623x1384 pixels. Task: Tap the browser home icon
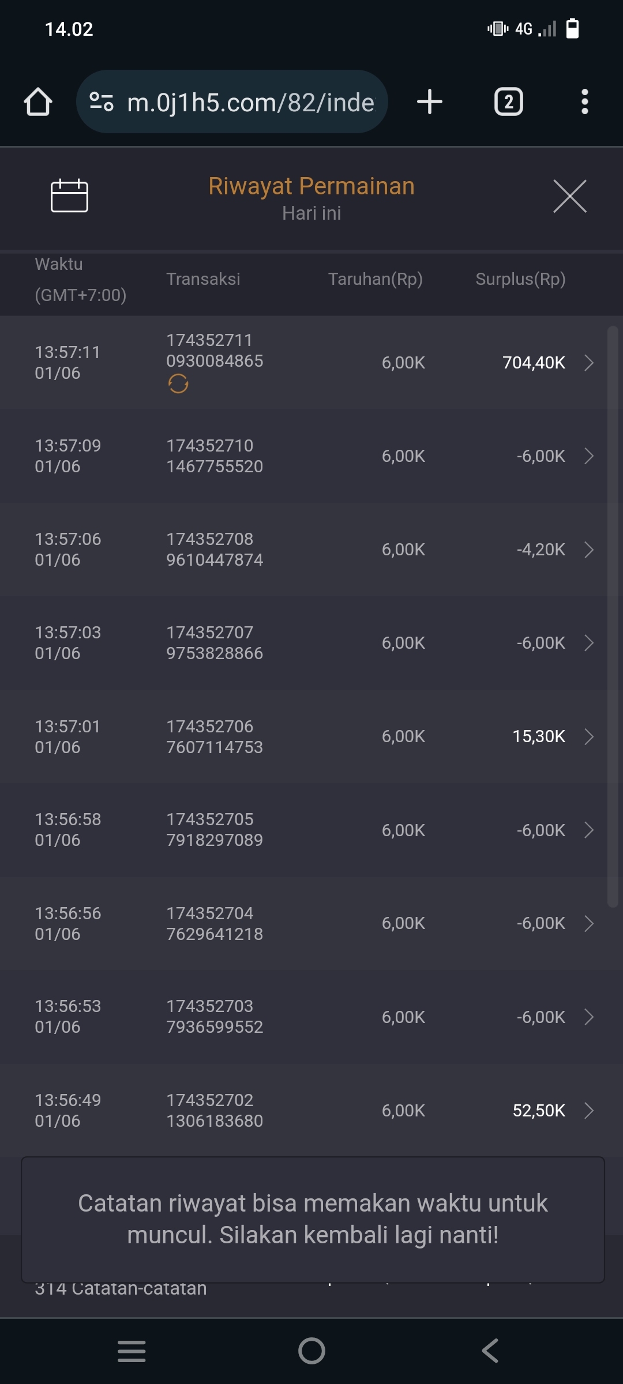click(x=38, y=102)
